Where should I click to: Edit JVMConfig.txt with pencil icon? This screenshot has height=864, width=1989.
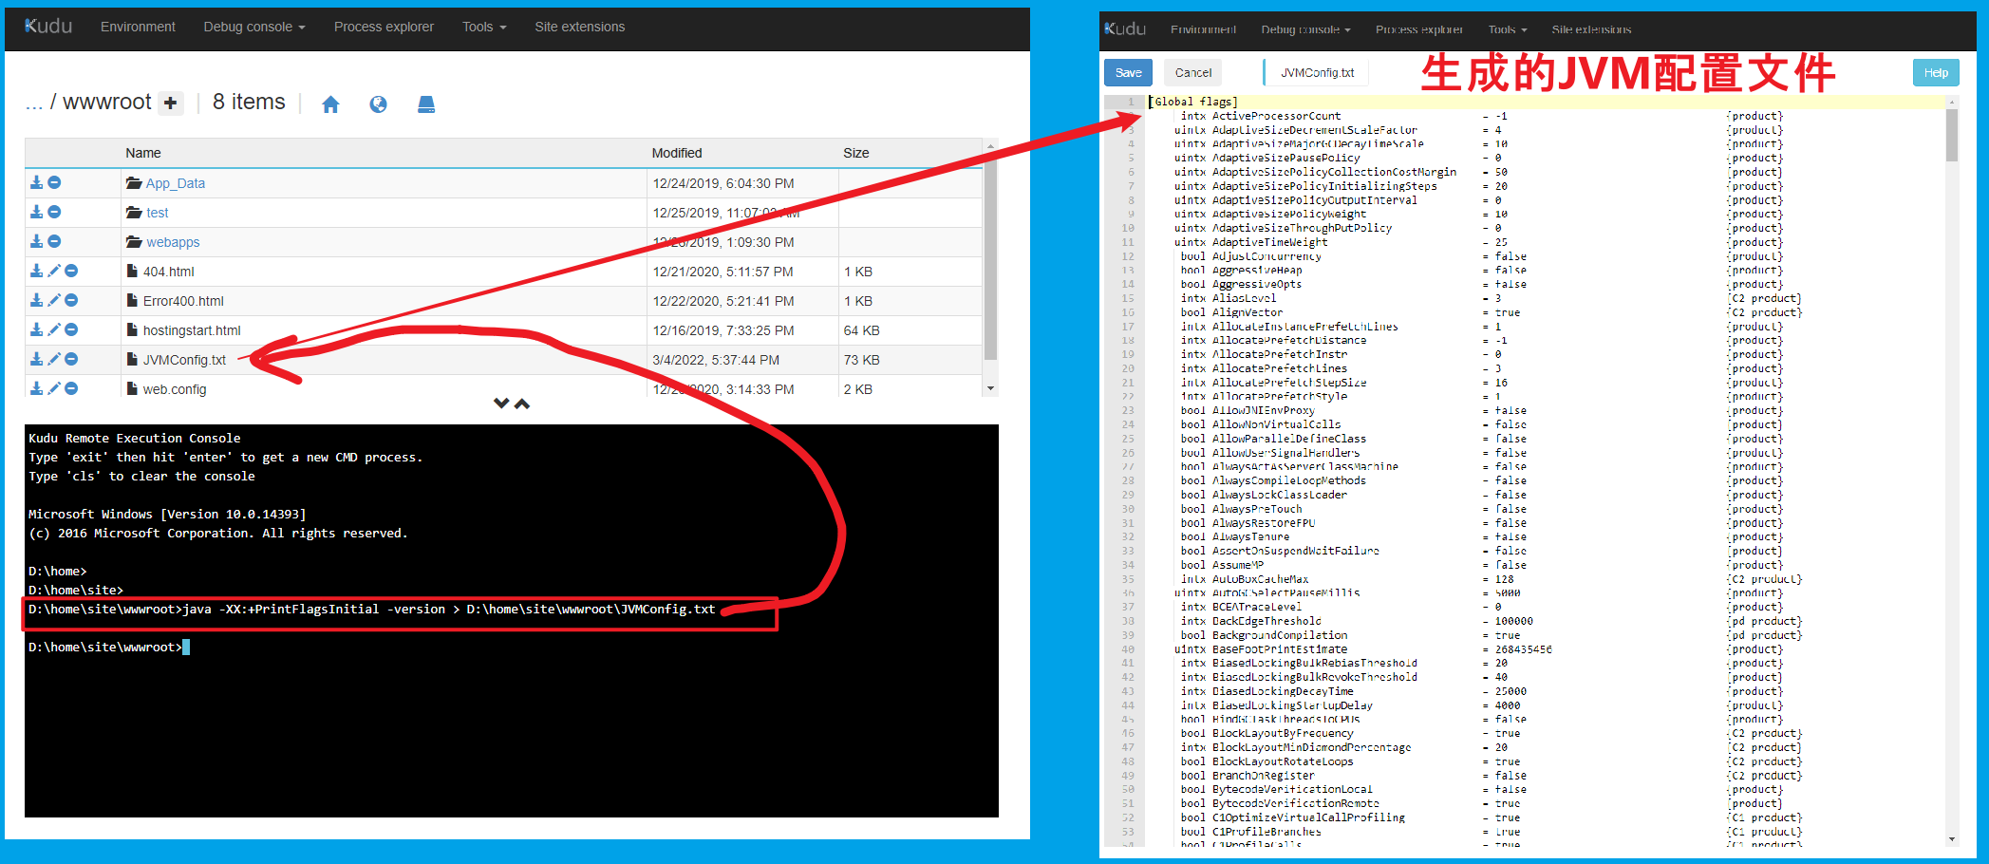point(54,359)
